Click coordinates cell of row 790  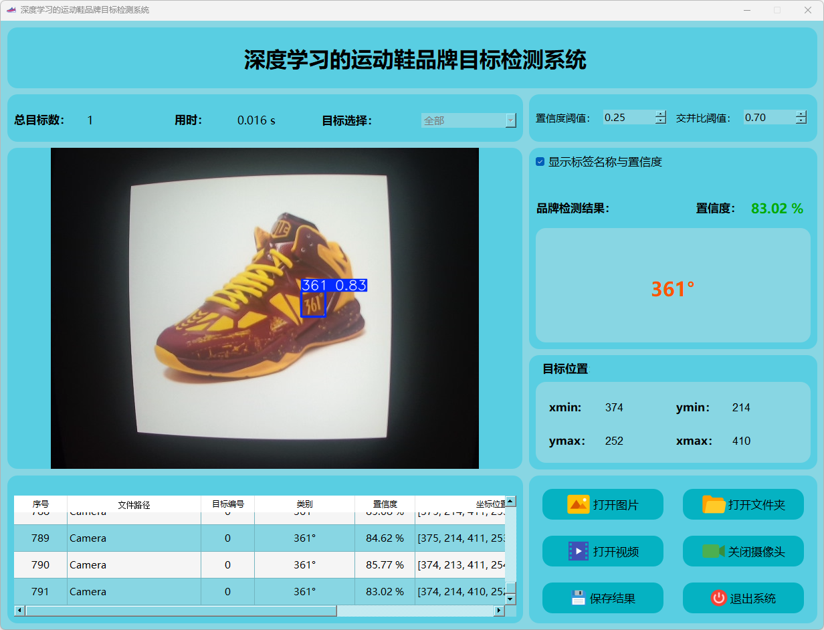(x=460, y=565)
